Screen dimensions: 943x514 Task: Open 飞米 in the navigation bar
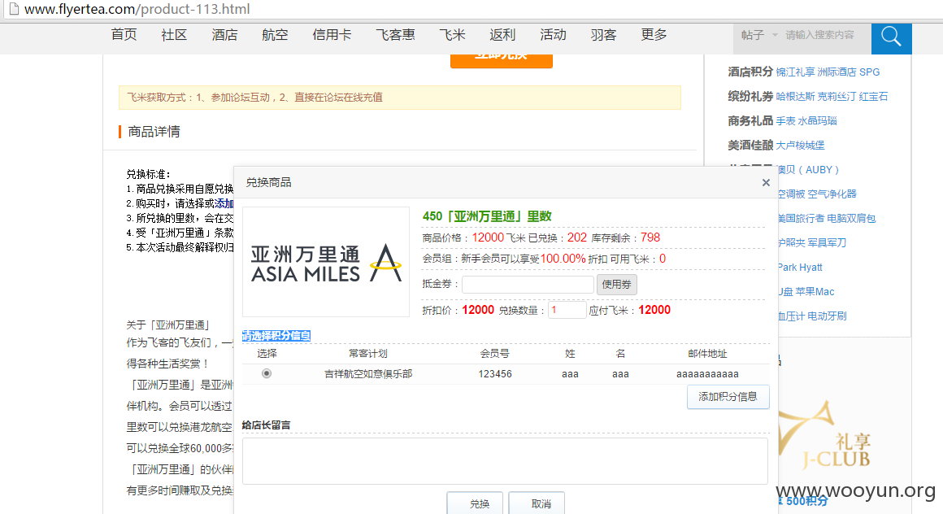coord(452,34)
